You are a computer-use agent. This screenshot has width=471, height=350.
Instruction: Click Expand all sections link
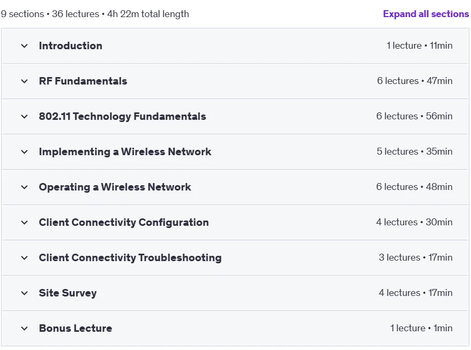pos(426,14)
